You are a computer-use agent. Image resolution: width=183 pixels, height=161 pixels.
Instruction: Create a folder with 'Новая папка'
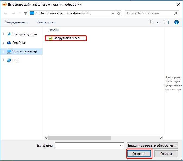pyautogui.click(x=46, y=22)
